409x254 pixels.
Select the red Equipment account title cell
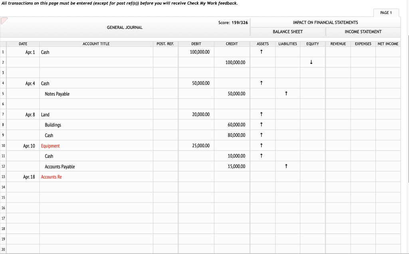50,146
